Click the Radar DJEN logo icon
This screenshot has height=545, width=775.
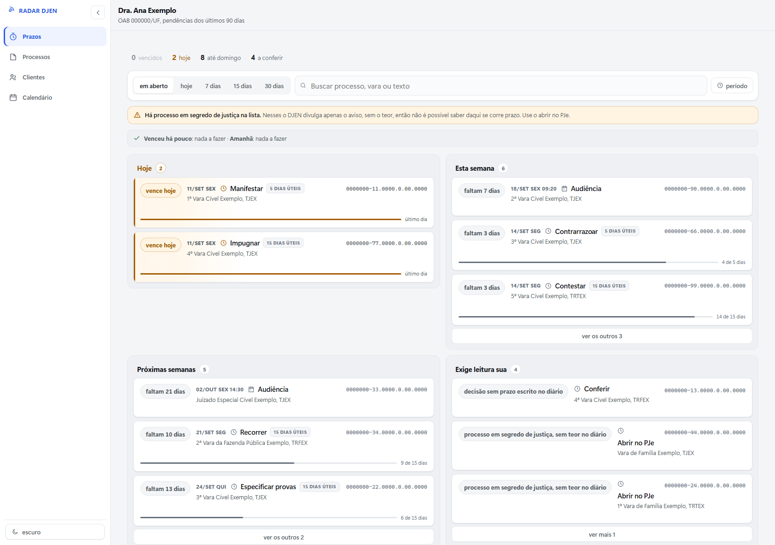click(x=12, y=10)
